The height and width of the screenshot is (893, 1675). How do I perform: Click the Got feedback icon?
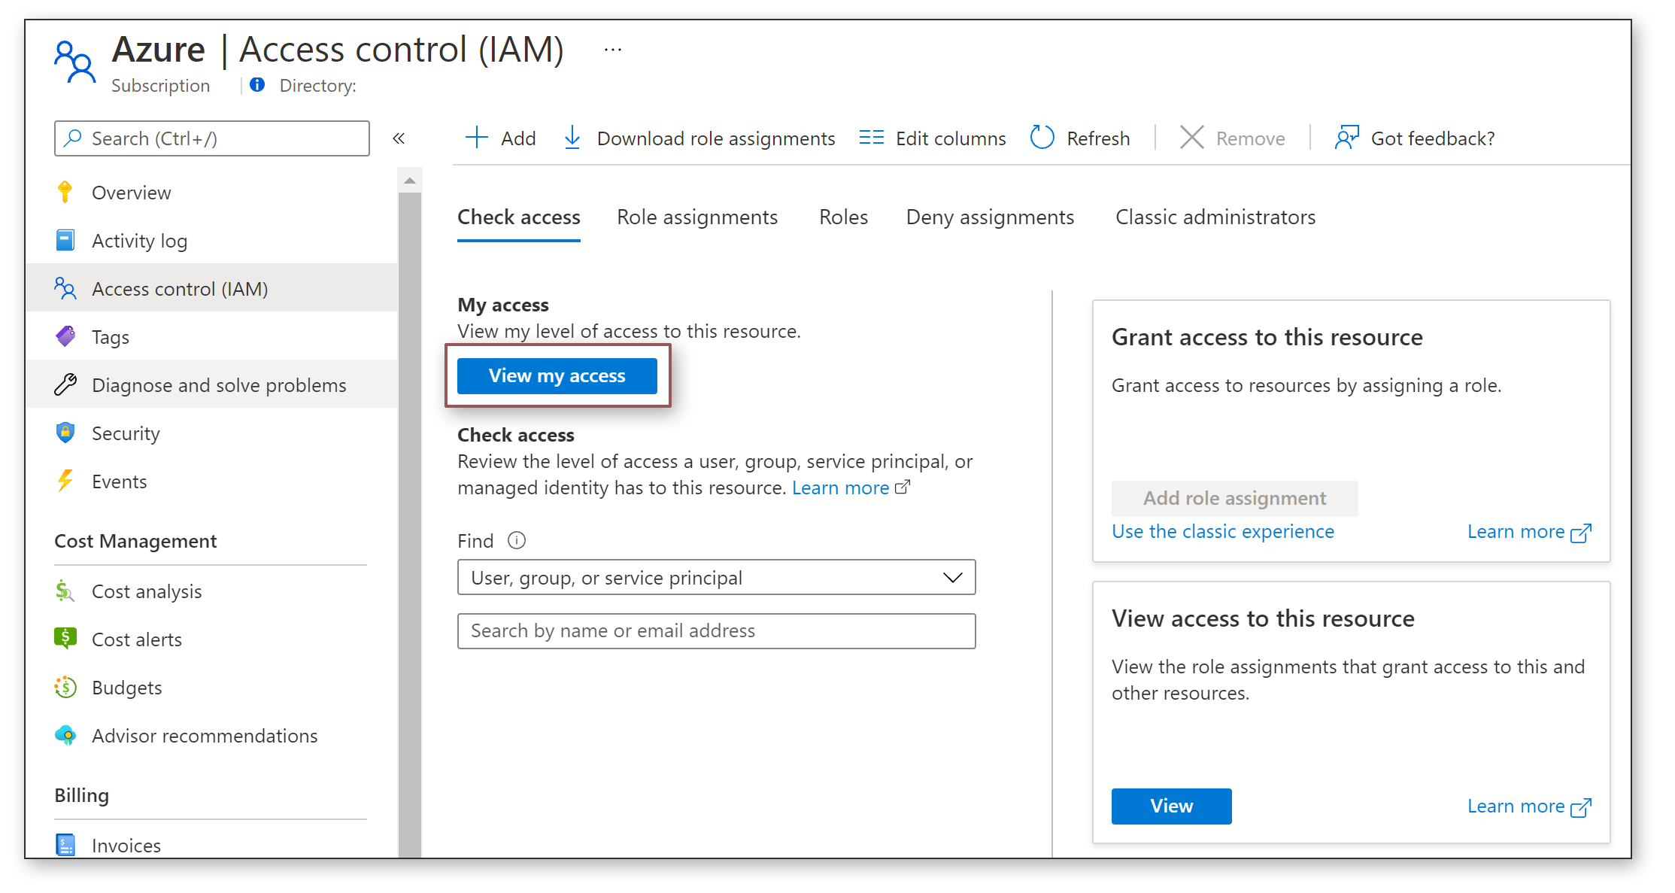tap(1346, 138)
